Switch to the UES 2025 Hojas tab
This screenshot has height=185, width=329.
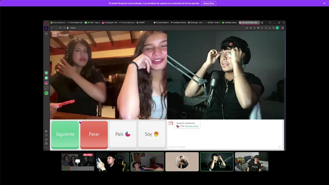93,23
